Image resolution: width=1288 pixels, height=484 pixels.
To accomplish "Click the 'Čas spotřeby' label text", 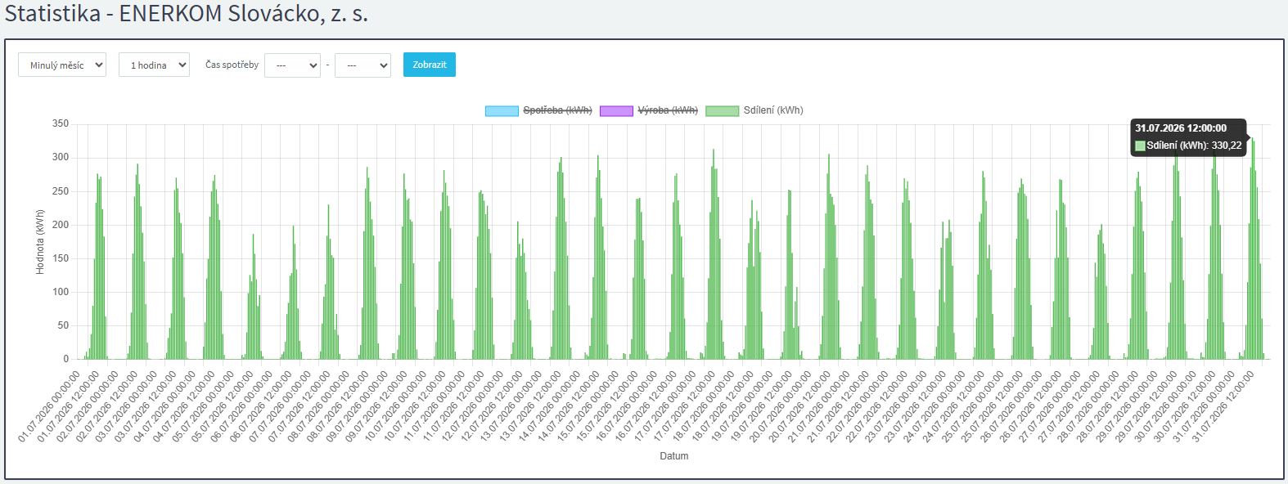I will (232, 65).
